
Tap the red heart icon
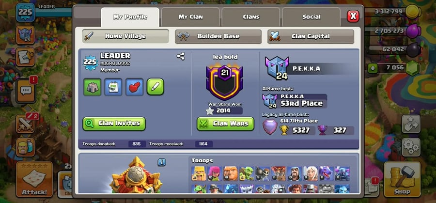[x=134, y=87]
